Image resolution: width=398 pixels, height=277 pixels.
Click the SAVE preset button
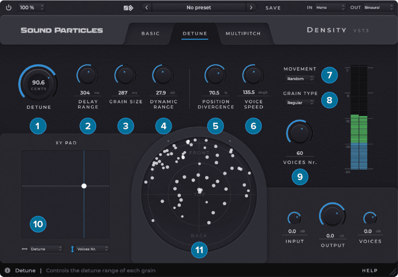coord(273,8)
